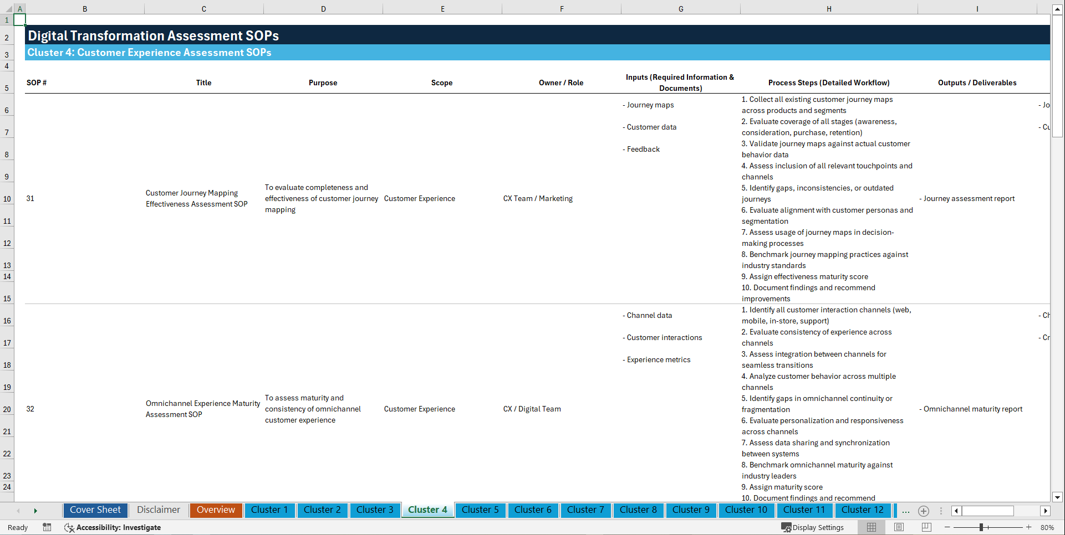The image size is (1065, 535).
Task: Add a new worksheet with the plus icon
Action: [x=924, y=511]
